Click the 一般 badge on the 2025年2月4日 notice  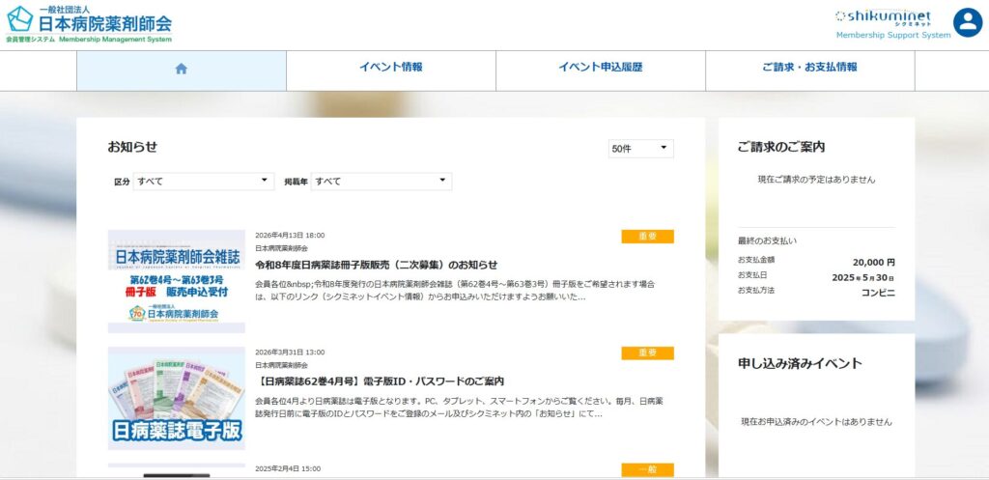click(x=647, y=470)
